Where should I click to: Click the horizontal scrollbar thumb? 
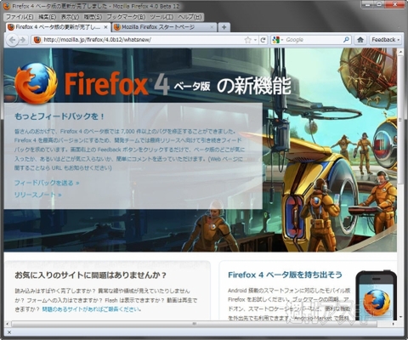(x=195, y=324)
